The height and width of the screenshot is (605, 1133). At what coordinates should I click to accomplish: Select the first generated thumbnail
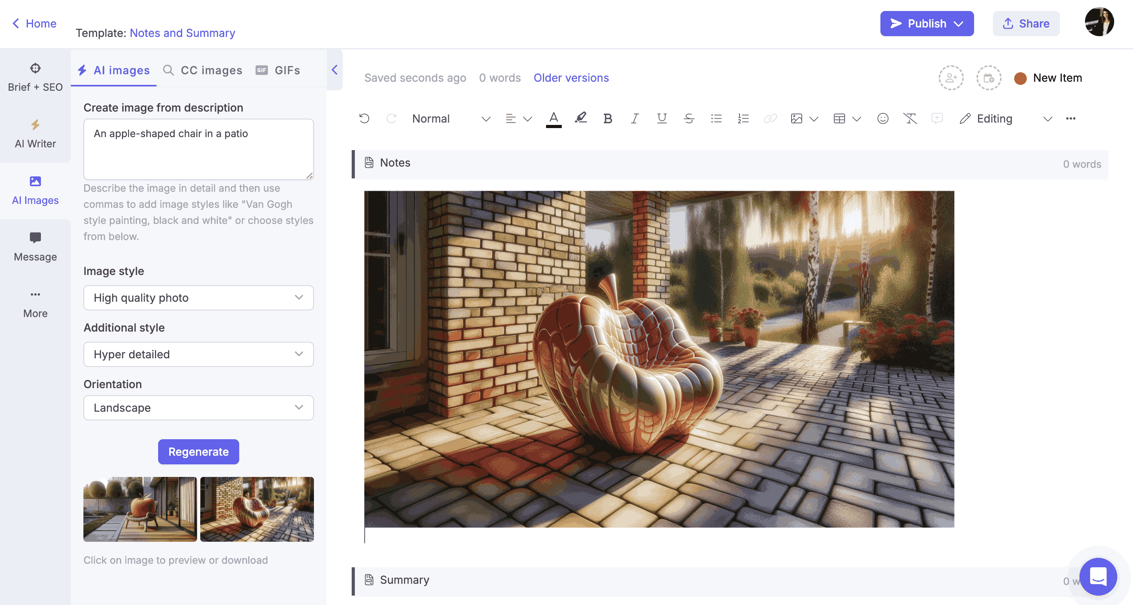pos(139,509)
